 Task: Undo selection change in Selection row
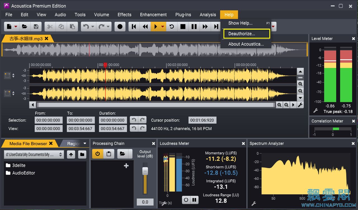134,120
